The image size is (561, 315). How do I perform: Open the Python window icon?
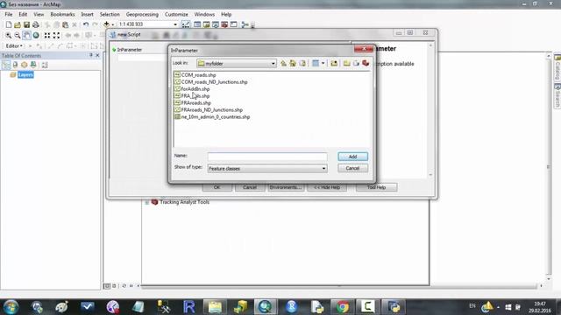pos(234,24)
